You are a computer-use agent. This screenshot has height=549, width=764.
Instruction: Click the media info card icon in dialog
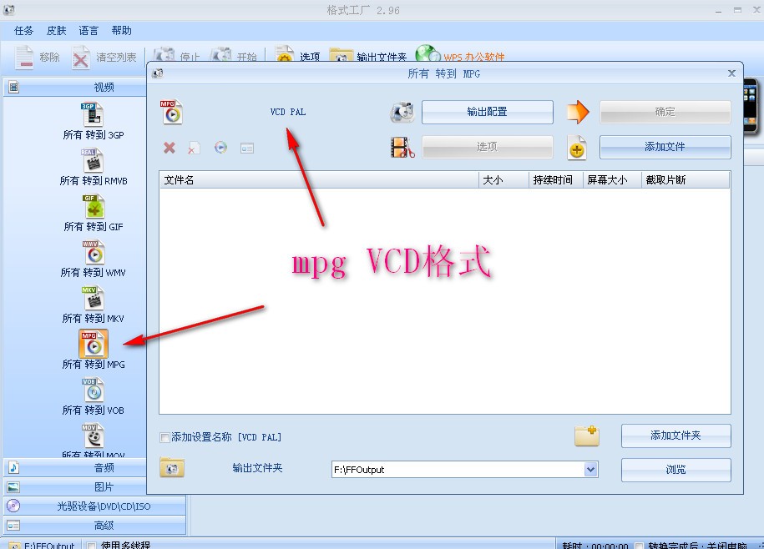[x=247, y=148]
